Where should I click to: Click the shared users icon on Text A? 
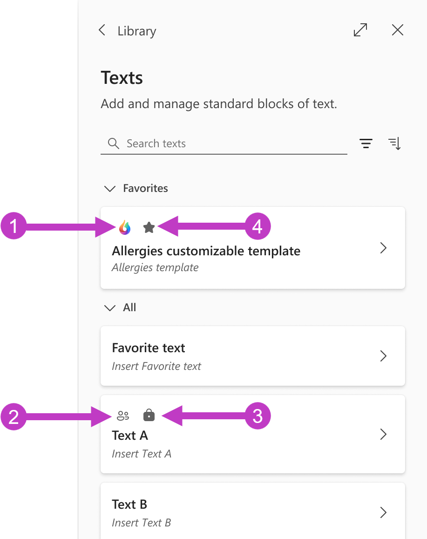pyautogui.click(x=122, y=416)
